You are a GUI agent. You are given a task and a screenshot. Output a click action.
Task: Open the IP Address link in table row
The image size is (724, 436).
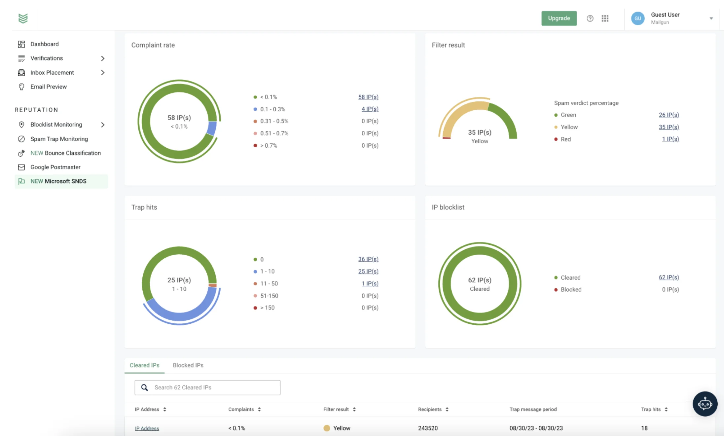click(x=147, y=428)
